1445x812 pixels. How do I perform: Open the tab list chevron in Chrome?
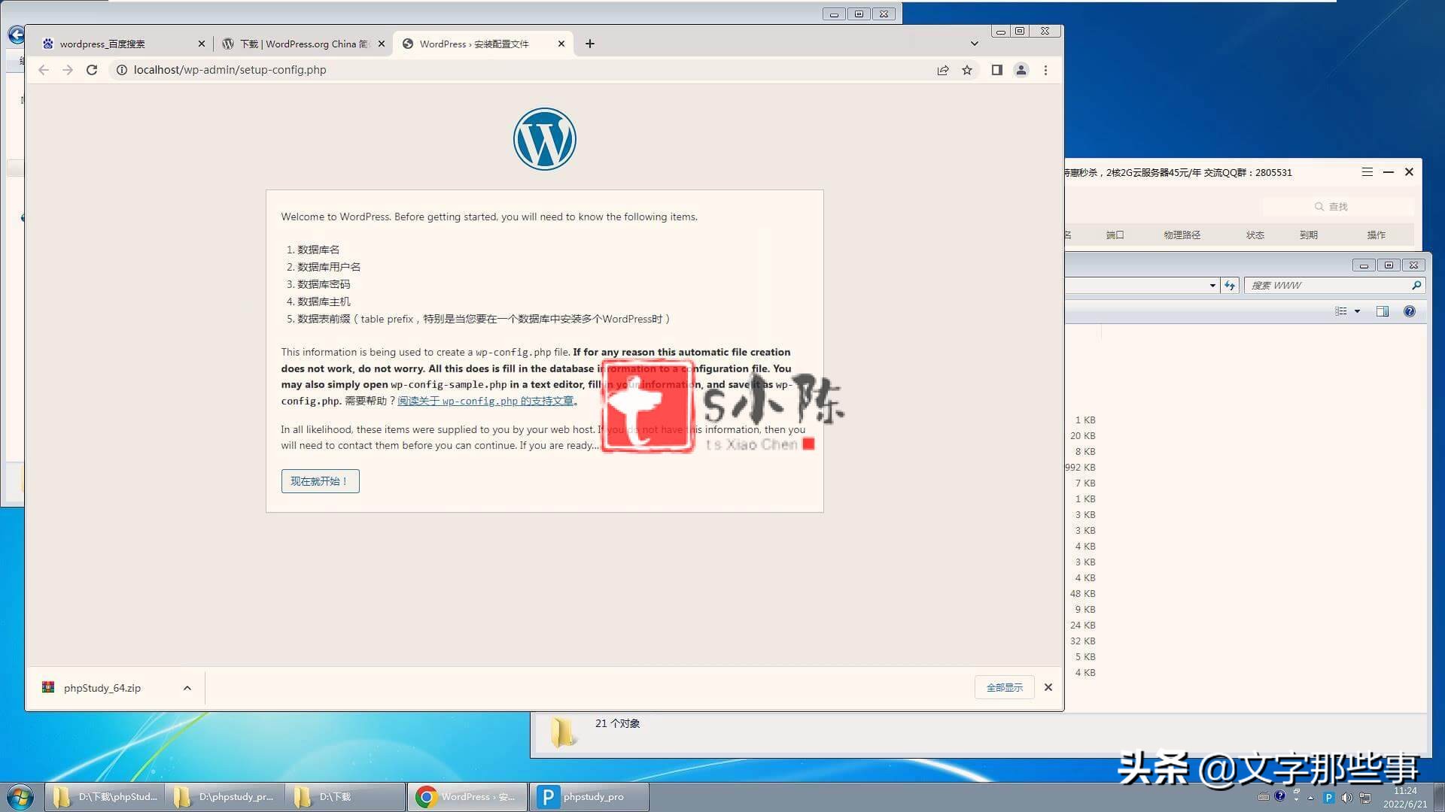tap(975, 43)
